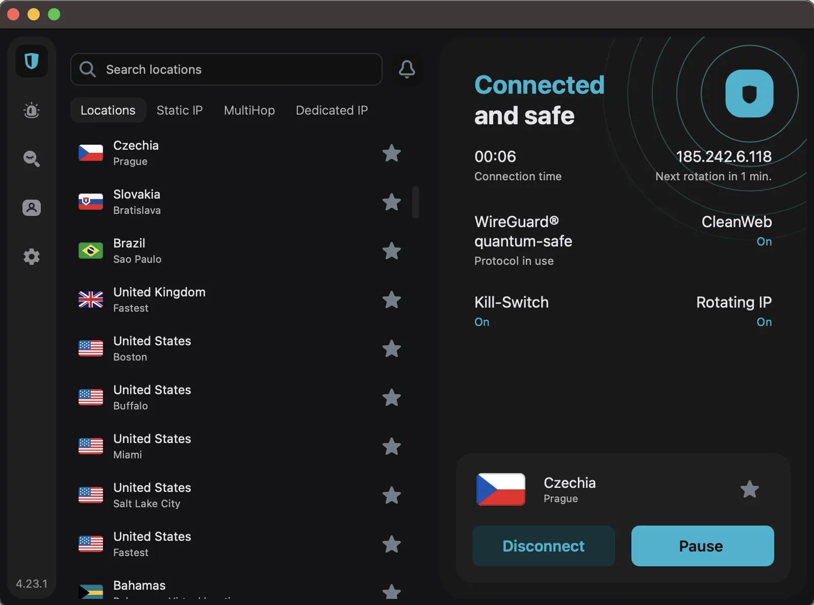The image size is (814, 605).
Task: Click Czechia Prague name in connection card
Action: [x=570, y=490]
